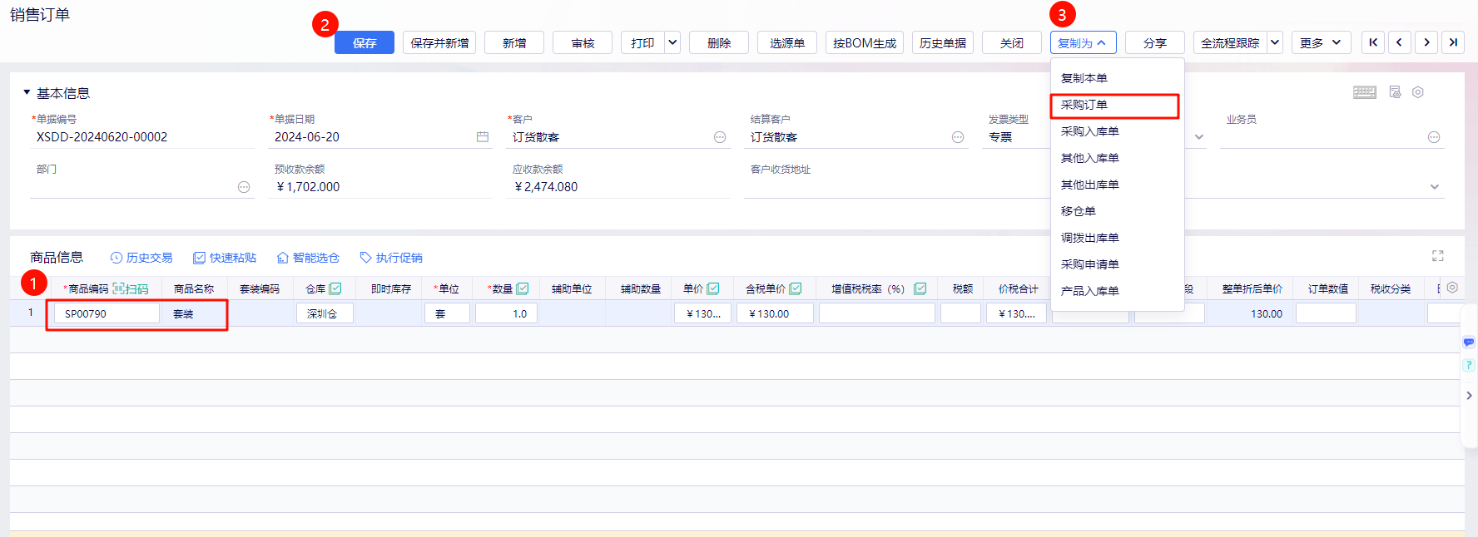Open the chat message side icon
The height and width of the screenshot is (537, 1478).
pyautogui.click(x=1469, y=342)
